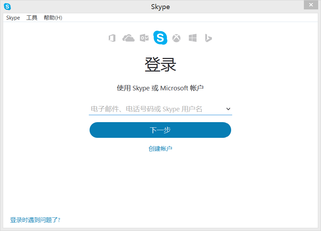Open the 登录时遇到问题了? link
Screen dimensions: 321x231
click(35, 220)
